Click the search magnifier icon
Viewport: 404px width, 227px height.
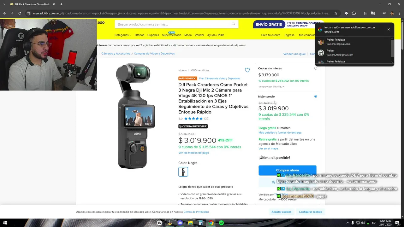[x=233, y=24]
